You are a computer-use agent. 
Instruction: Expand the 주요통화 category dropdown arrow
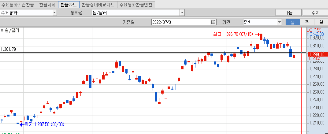coord(54,13)
